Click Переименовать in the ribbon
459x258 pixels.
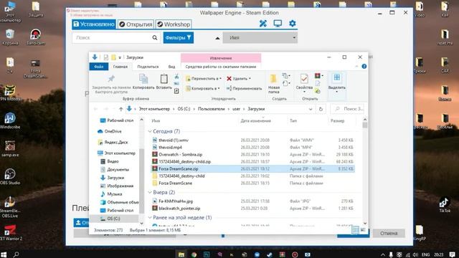244,88
